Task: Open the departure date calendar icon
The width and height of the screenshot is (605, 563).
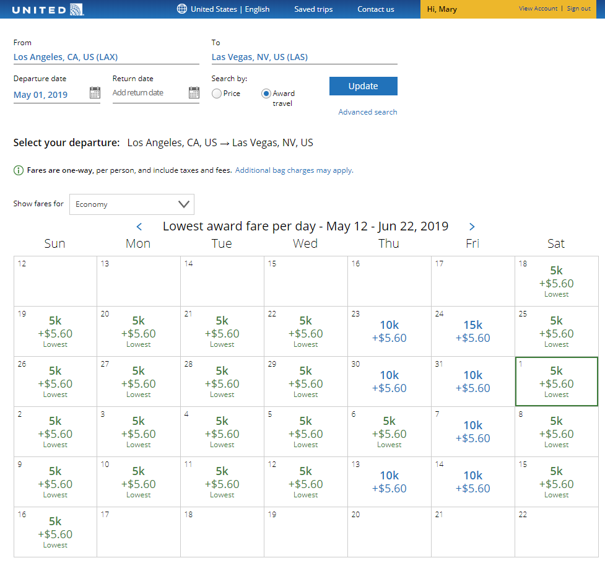Action: 95,93
